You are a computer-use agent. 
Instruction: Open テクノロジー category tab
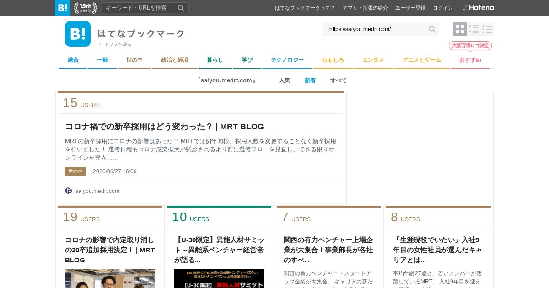click(287, 60)
